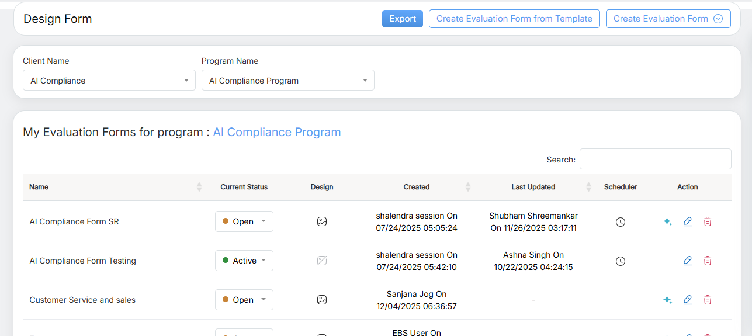Delete the AI Compliance Form SR entry

pos(708,221)
